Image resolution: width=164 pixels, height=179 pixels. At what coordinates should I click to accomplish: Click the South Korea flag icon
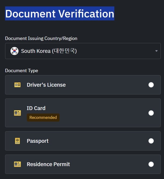[14, 51]
